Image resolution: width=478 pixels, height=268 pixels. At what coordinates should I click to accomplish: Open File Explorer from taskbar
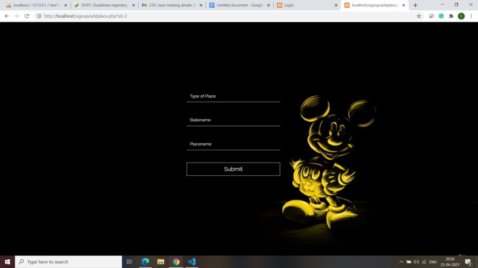pyautogui.click(x=161, y=261)
